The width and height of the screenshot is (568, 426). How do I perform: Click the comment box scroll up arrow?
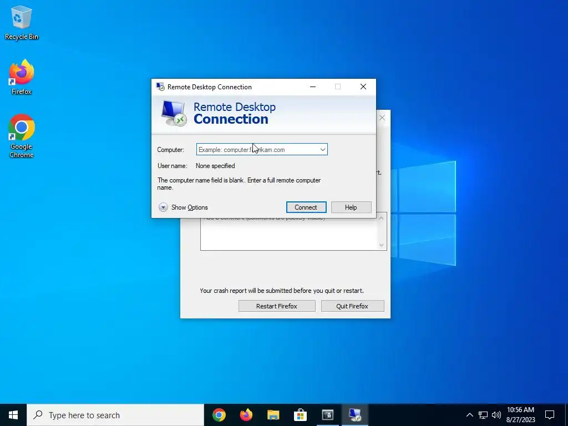pos(381,219)
